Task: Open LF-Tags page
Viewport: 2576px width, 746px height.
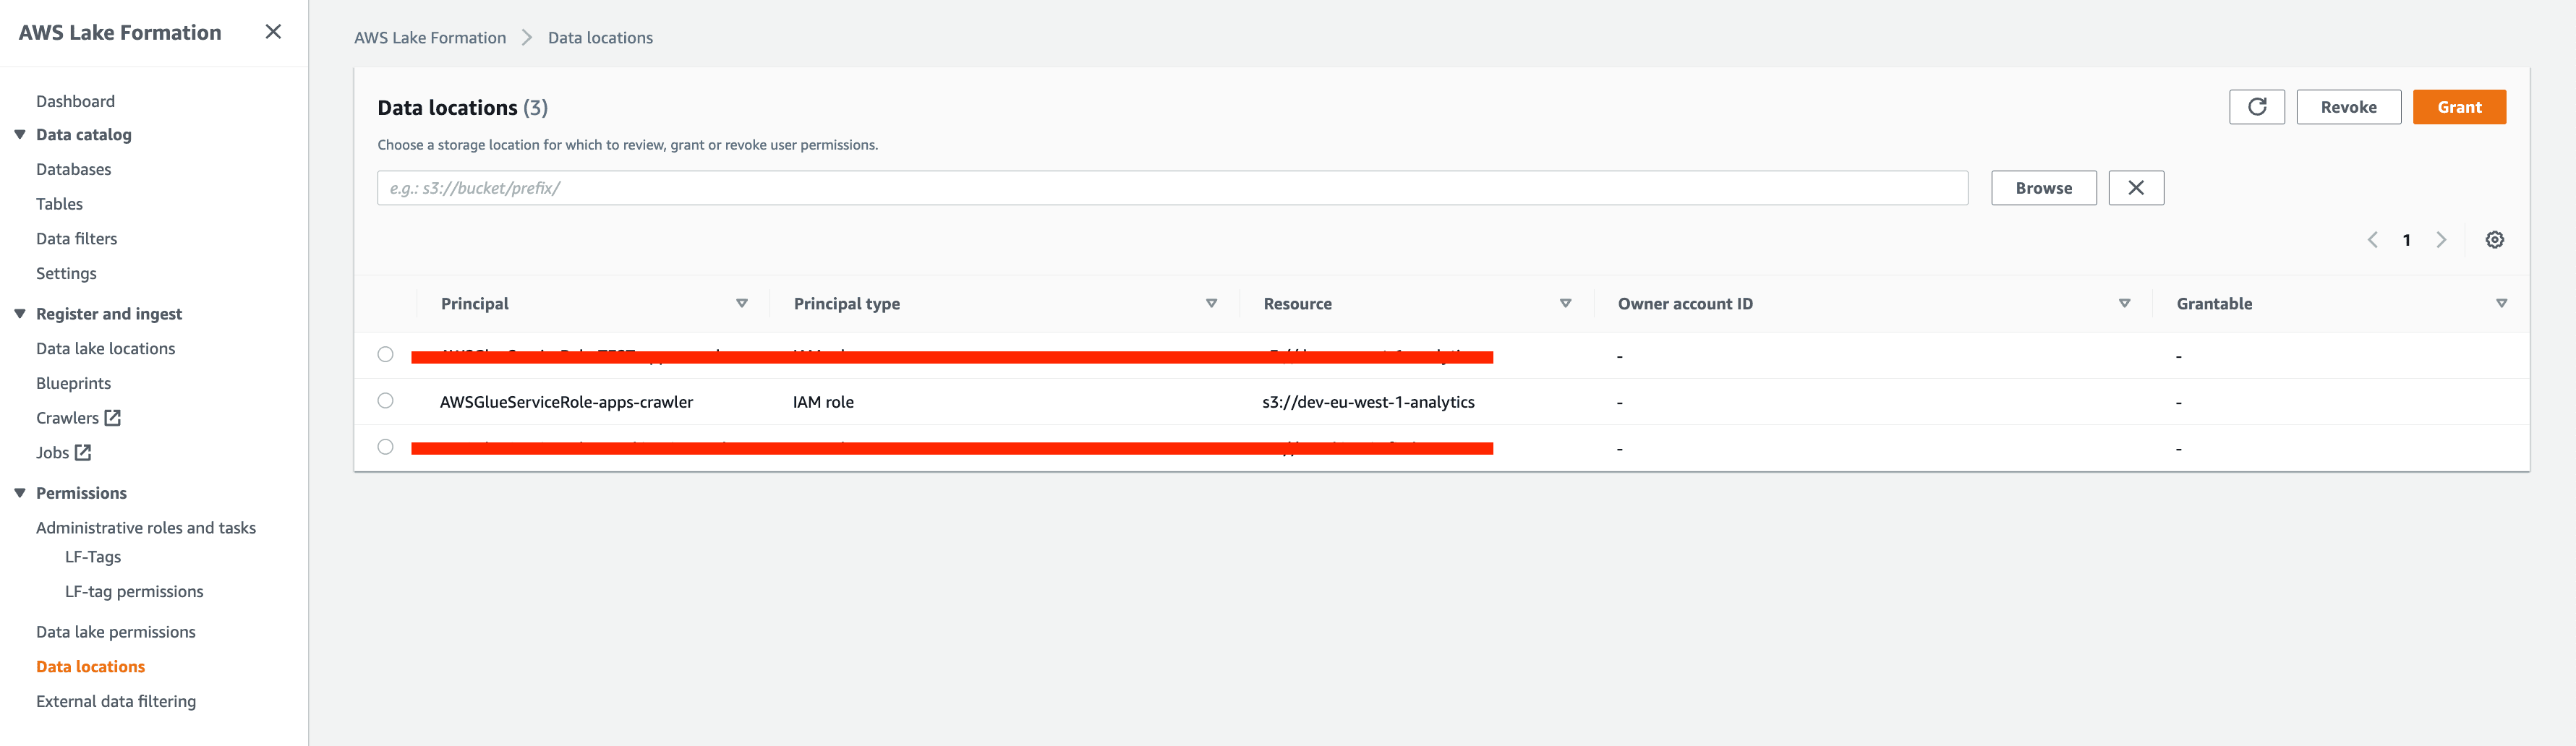Action: (x=93, y=557)
